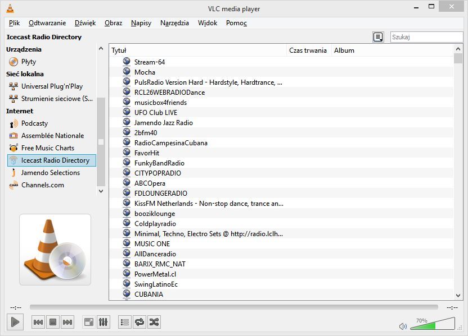Select the RCL26WEBRADIODance station

pos(281,92)
